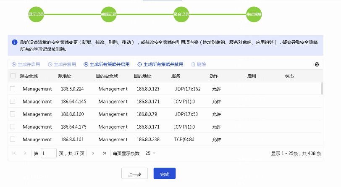341x187 pixels.
Task: Click the page number input field
Action: (49, 153)
